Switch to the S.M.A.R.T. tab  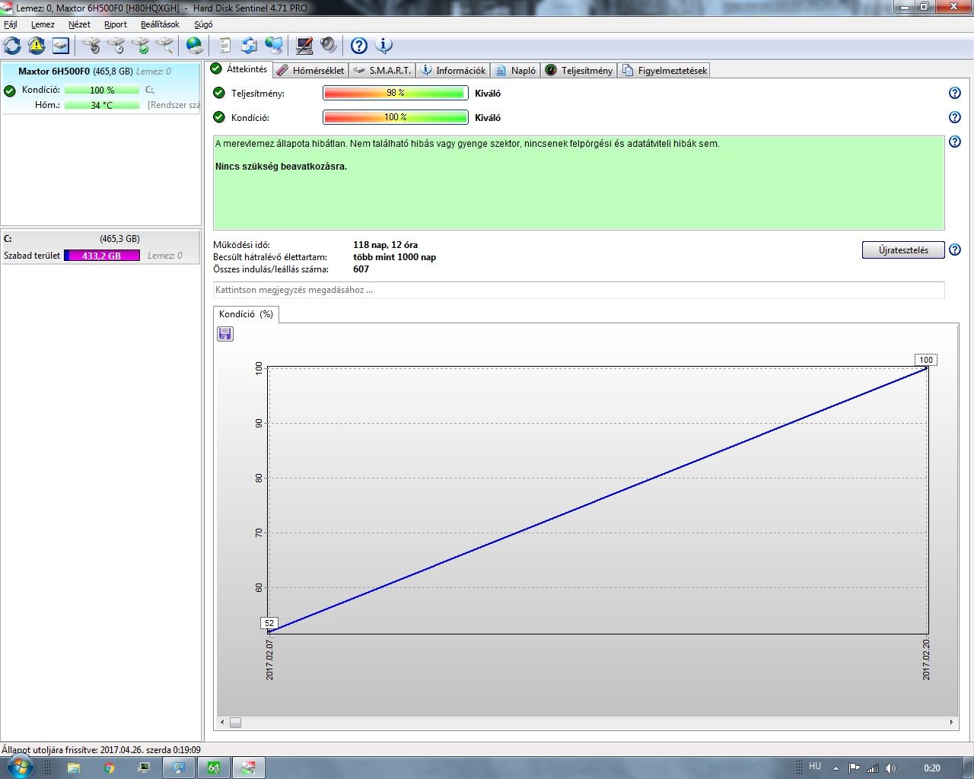382,70
